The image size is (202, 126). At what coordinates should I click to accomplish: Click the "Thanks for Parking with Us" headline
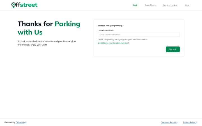coord(49,28)
